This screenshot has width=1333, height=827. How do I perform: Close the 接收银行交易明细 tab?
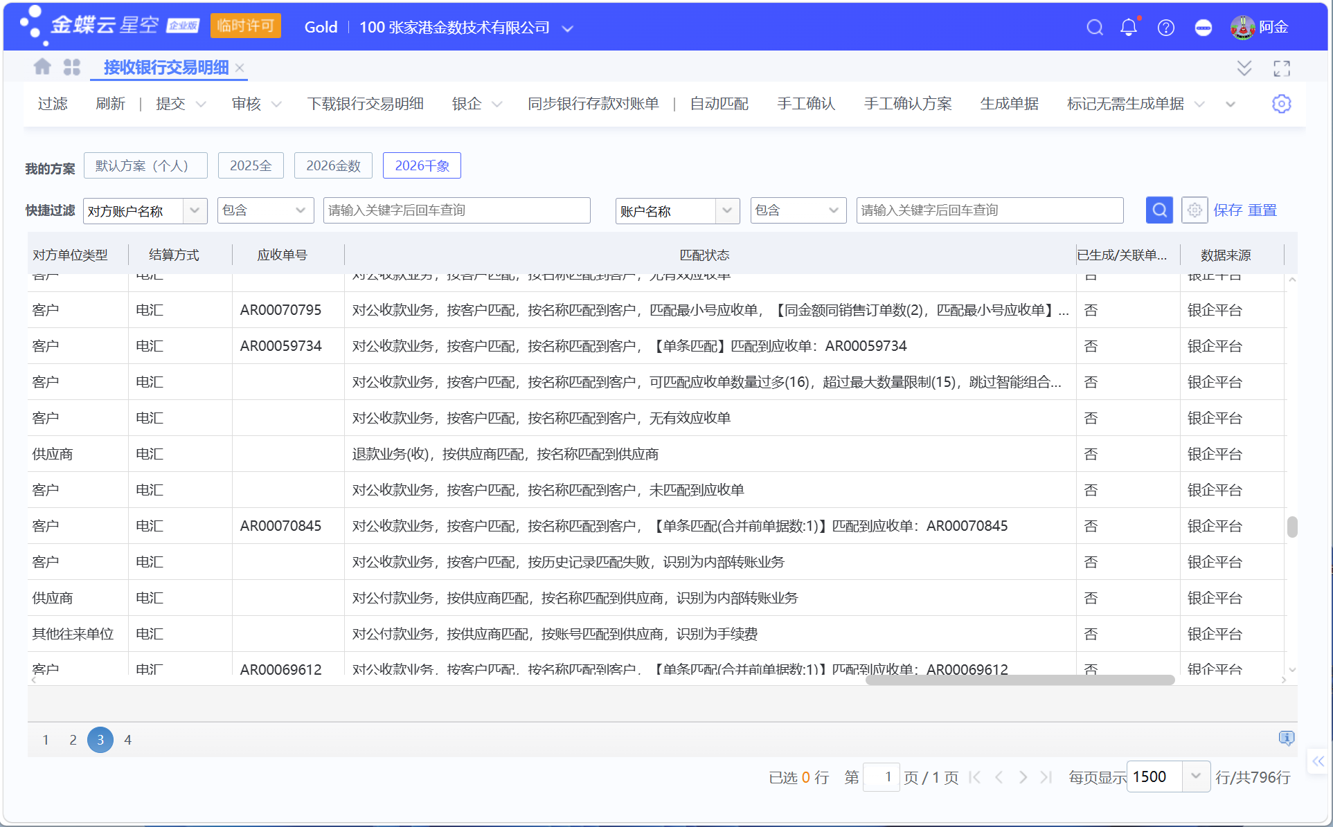(x=240, y=67)
